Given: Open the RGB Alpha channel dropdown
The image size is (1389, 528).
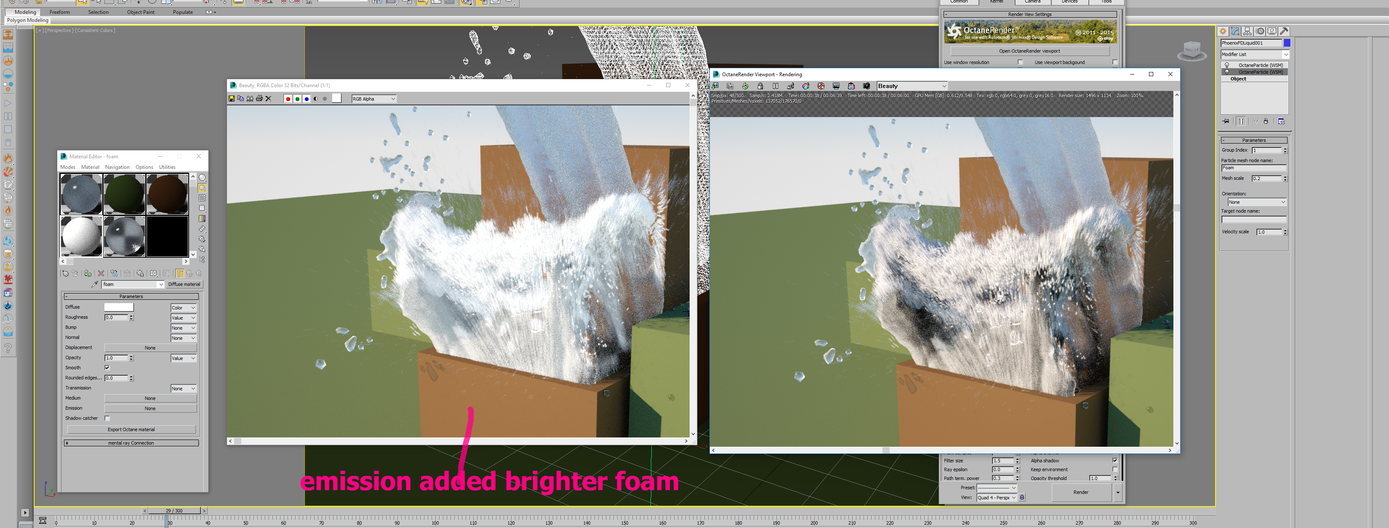Looking at the screenshot, I should point(374,99).
